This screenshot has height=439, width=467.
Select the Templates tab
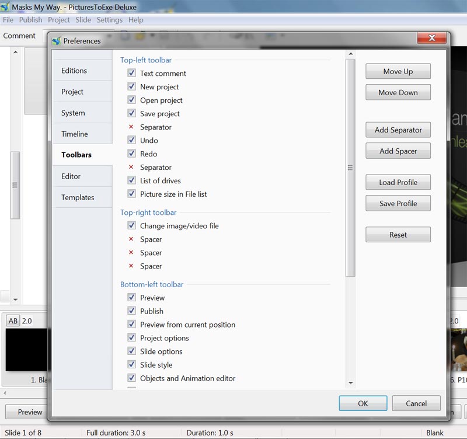point(78,197)
